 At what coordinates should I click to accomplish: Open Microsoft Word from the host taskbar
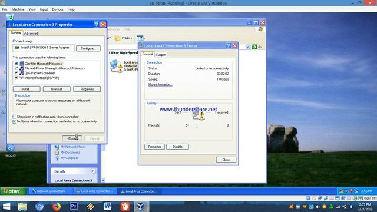[107, 206]
